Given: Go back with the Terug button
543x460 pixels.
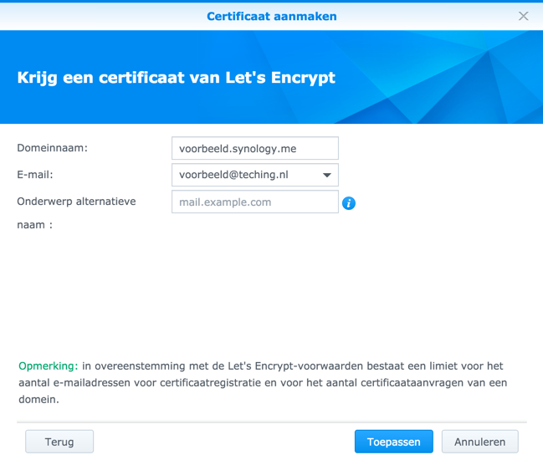Looking at the screenshot, I should pyautogui.click(x=59, y=442).
